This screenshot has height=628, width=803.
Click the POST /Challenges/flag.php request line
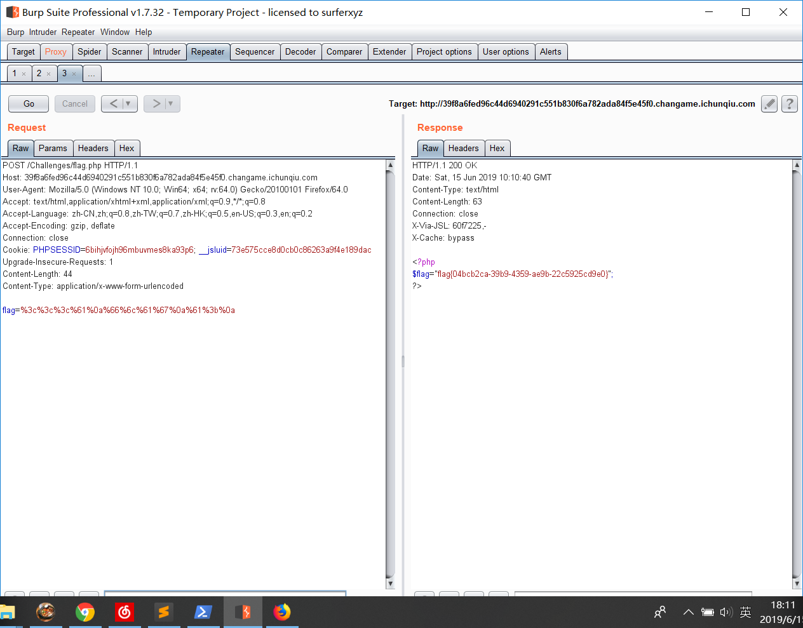coord(70,166)
